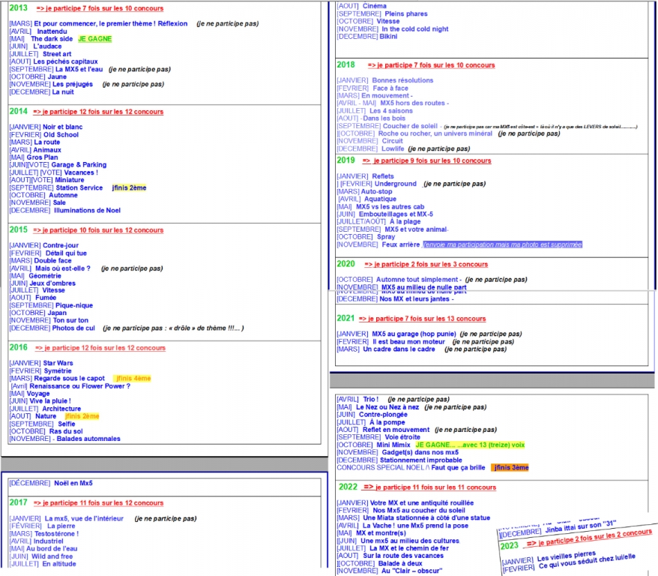Click the theme 'Photos de cul'
658x576 pixels.
73,328
